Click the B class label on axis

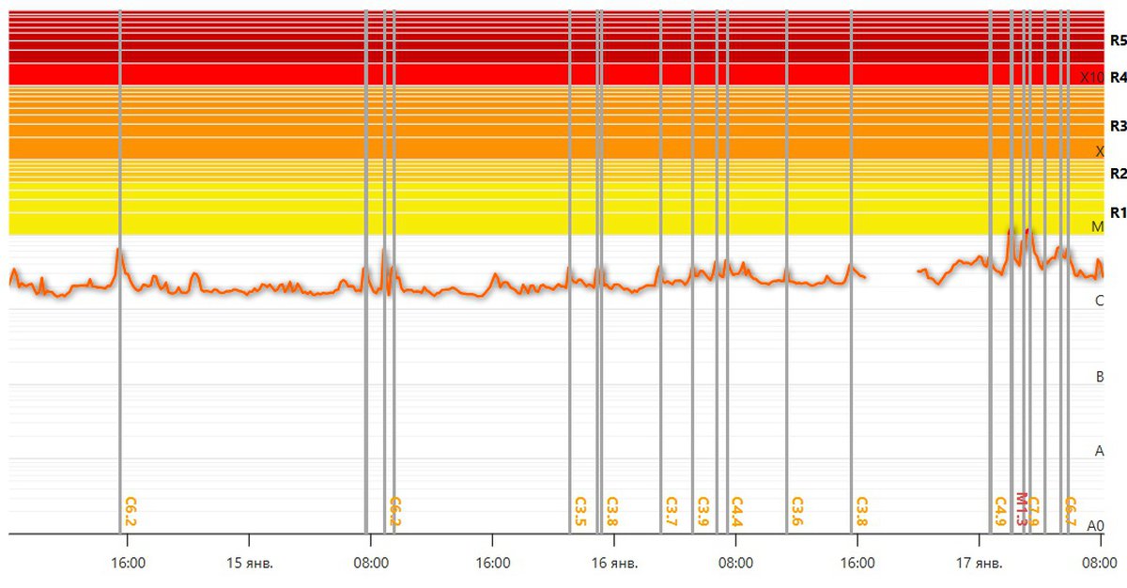point(1100,378)
